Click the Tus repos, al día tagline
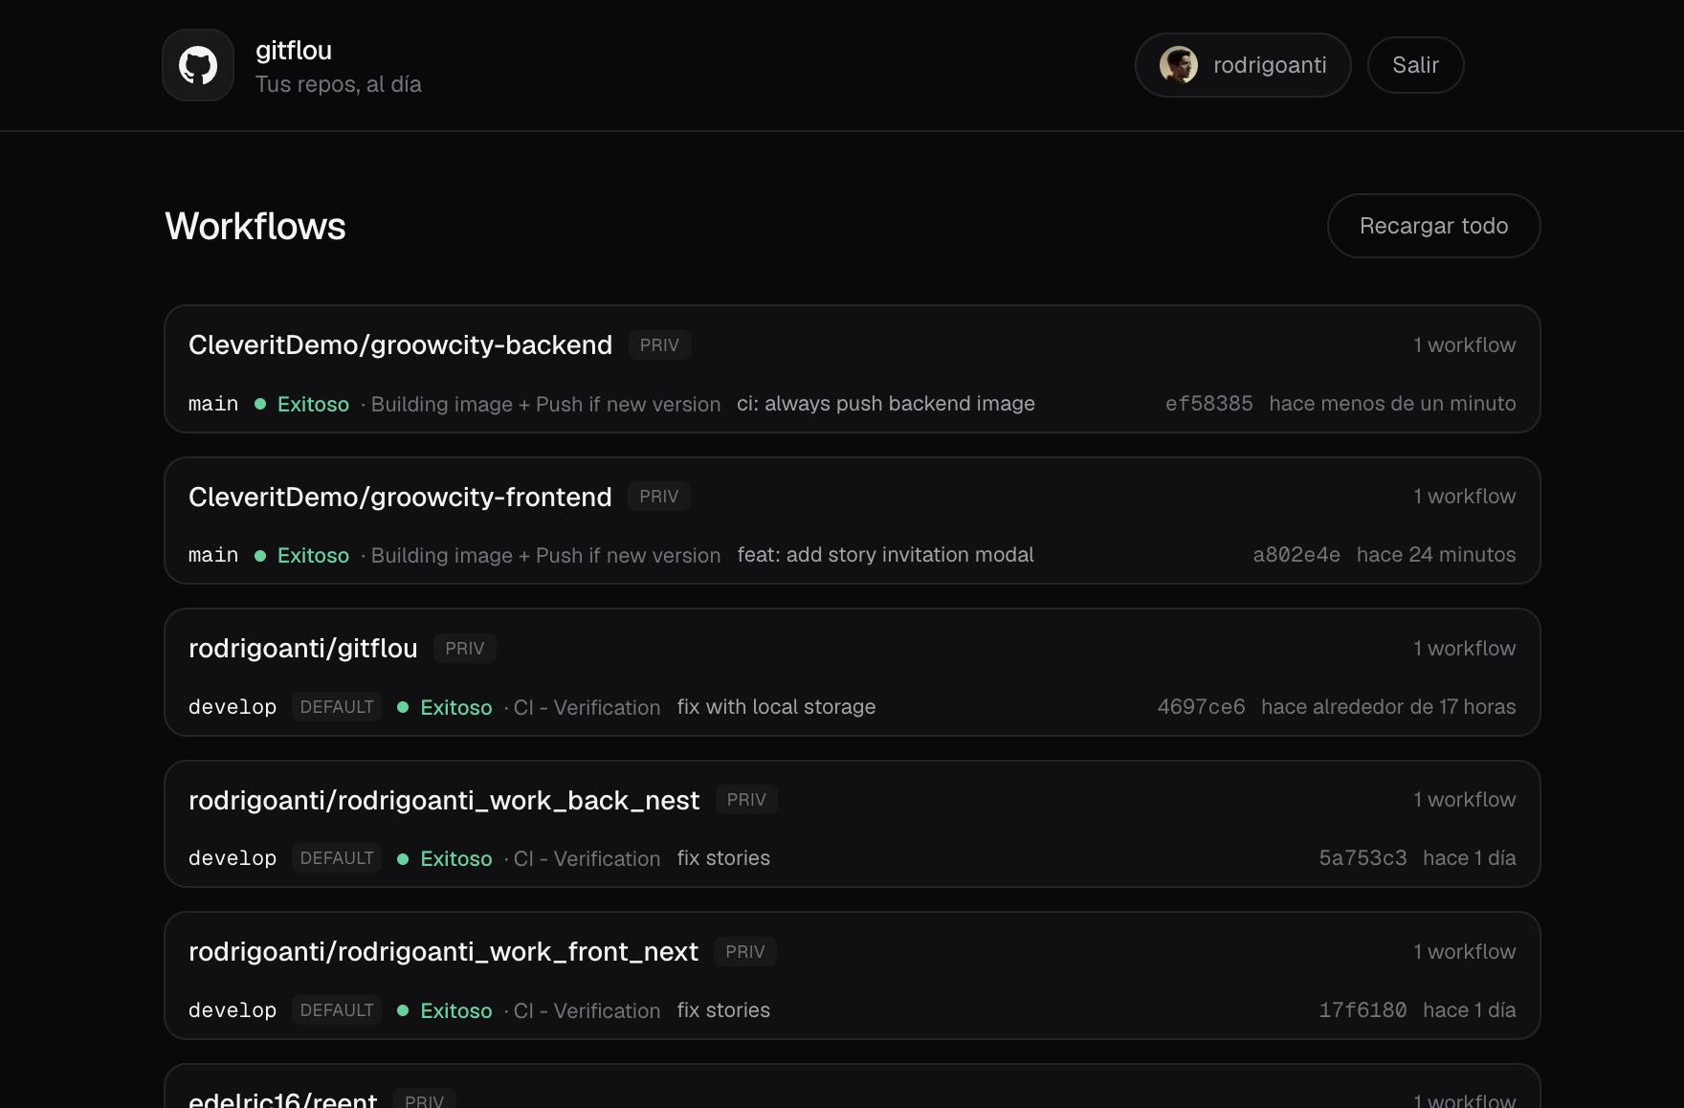Screen dimensions: 1684x1108 [339, 84]
